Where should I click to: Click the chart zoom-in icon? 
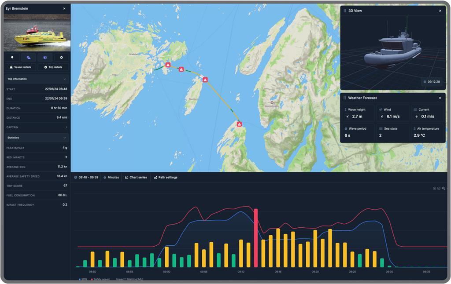pyautogui.click(x=434, y=188)
